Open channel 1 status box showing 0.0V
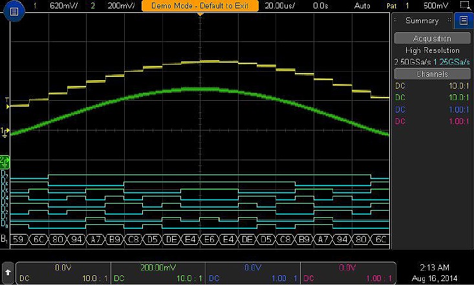 (x=63, y=273)
